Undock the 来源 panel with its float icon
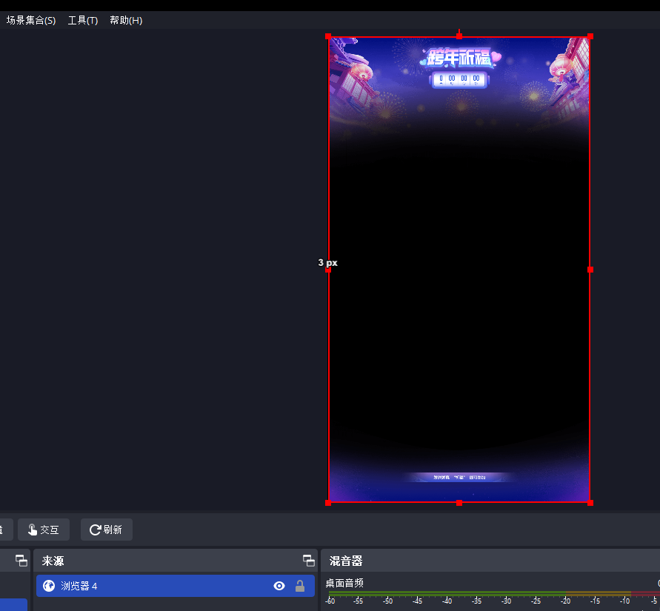 [309, 561]
